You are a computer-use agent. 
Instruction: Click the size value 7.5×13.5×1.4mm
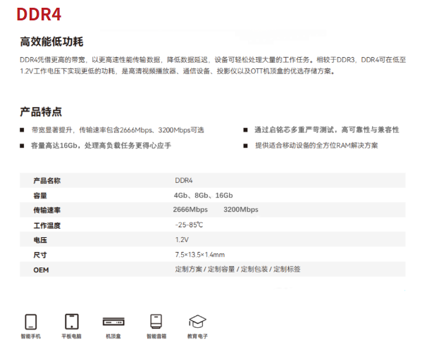pos(200,255)
